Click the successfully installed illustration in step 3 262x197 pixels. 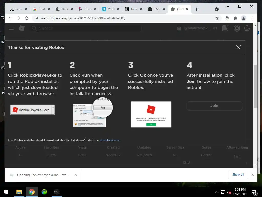tap(151, 114)
